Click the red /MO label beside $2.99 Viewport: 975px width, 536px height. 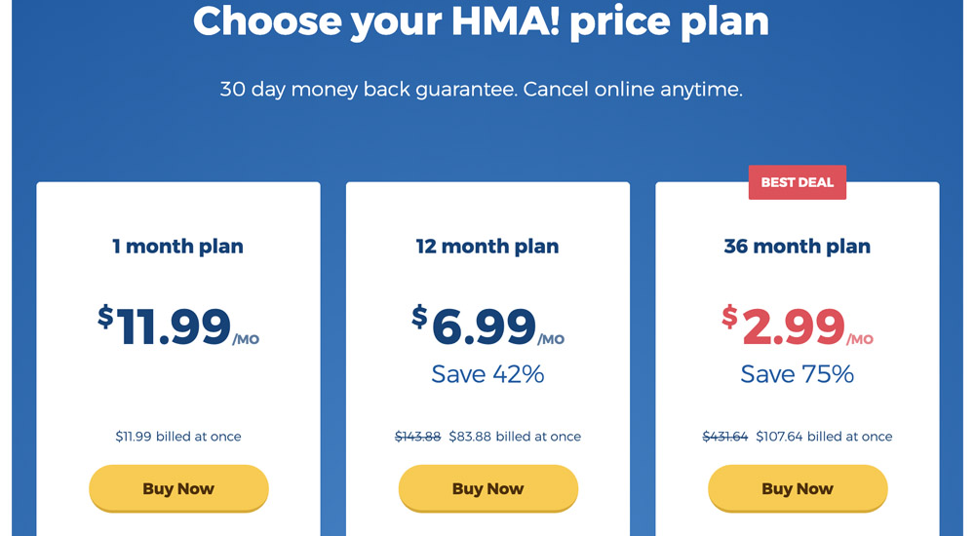pos(860,339)
